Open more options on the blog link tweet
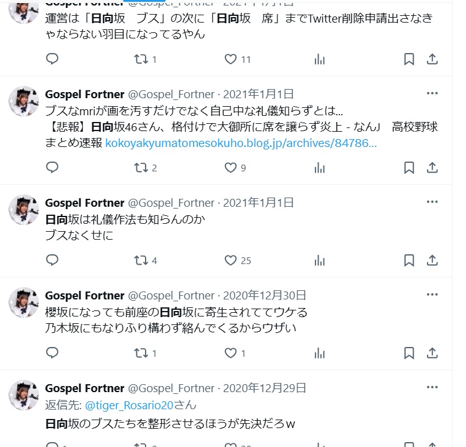 [x=432, y=93]
